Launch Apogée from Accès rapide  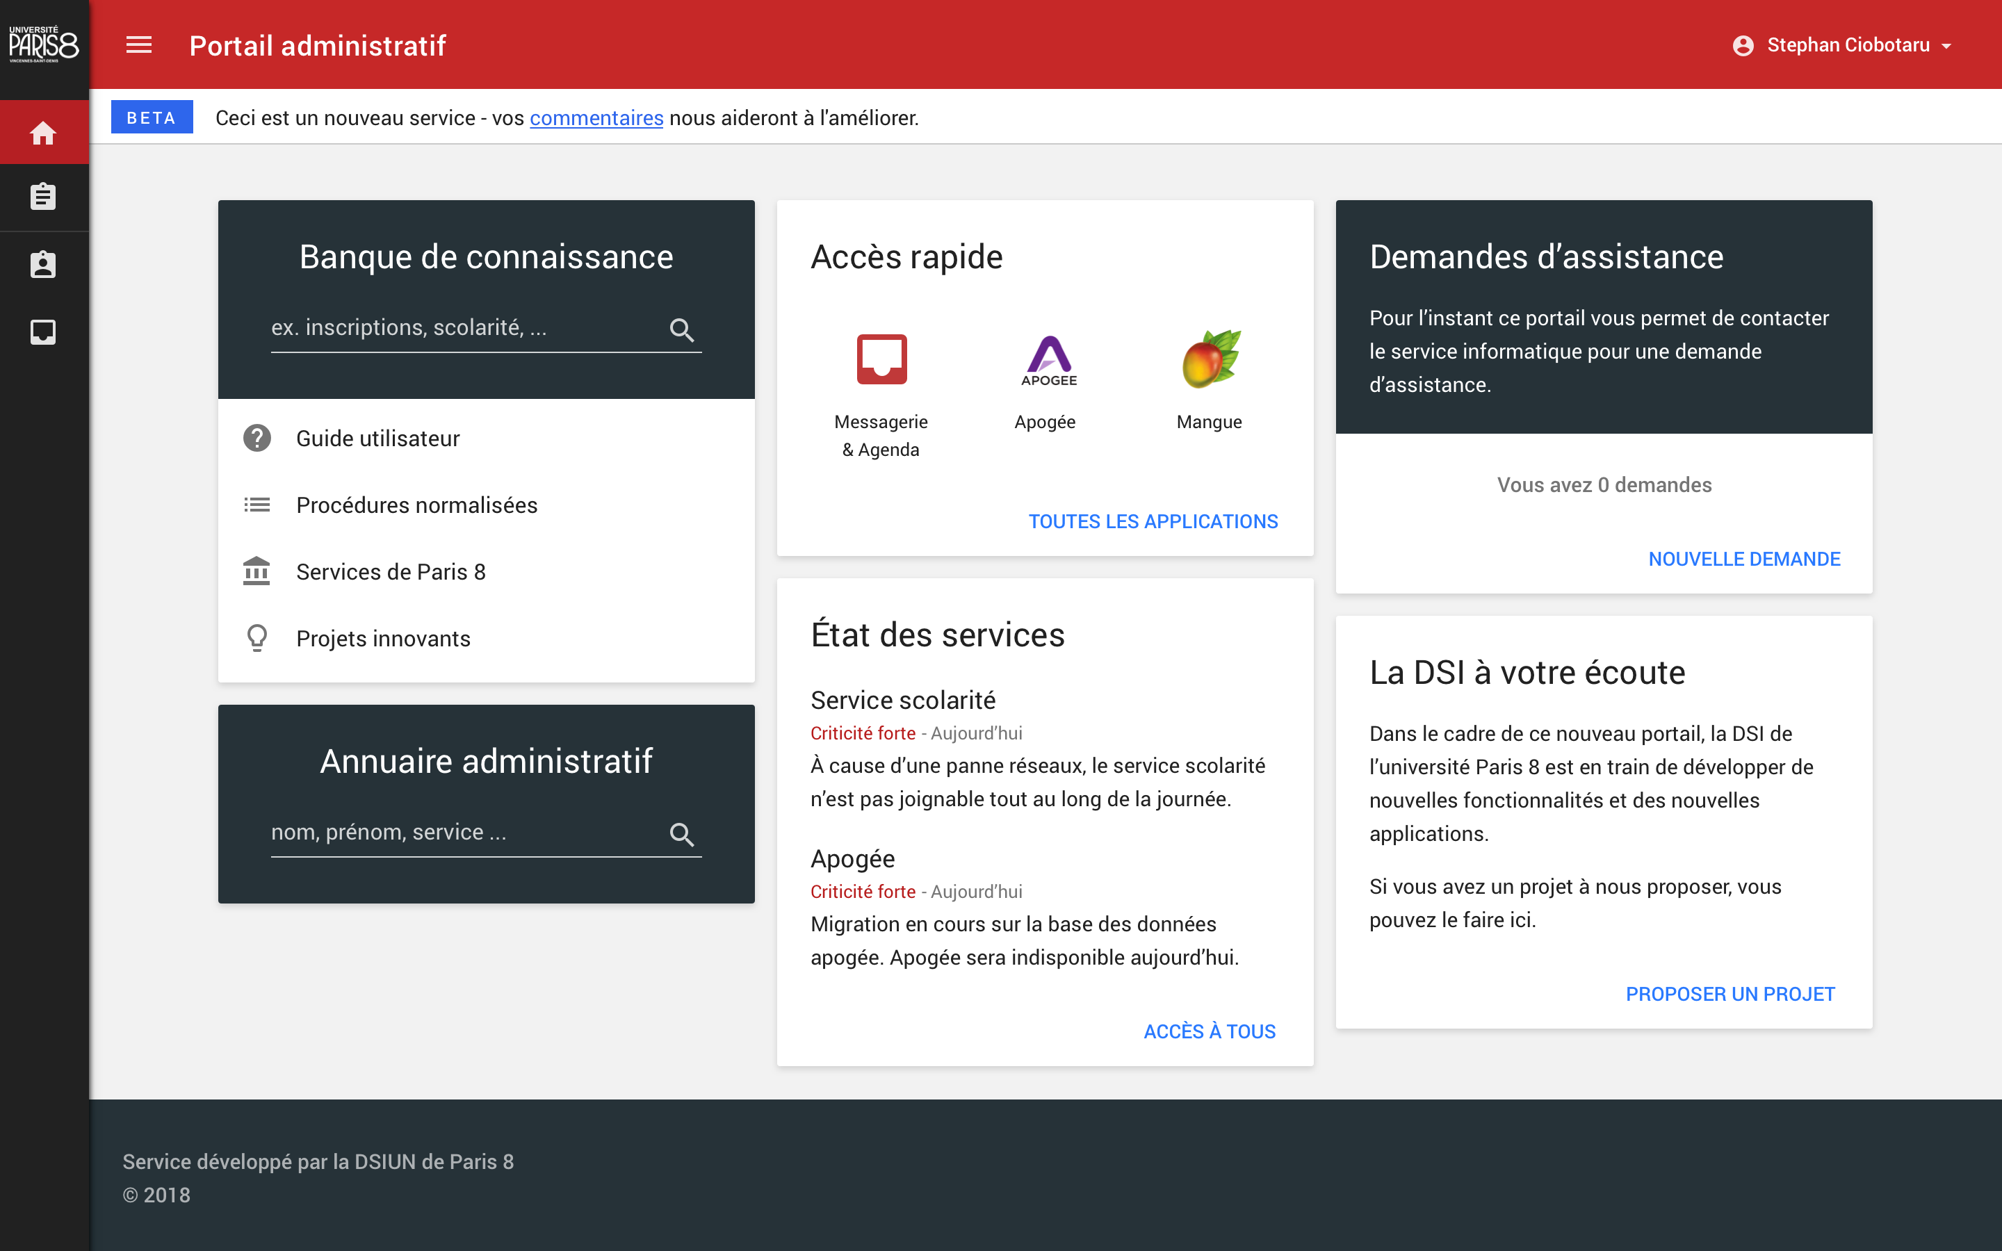(1048, 360)
